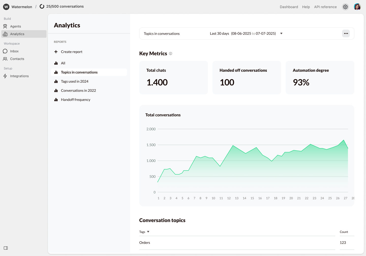
Task: Click the Help link in header
Action: coord(306,7)
